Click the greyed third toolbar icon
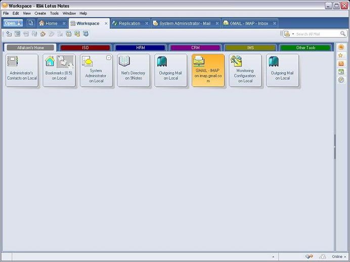This screenshot has height=262, width=350. [x=26, y=34]
